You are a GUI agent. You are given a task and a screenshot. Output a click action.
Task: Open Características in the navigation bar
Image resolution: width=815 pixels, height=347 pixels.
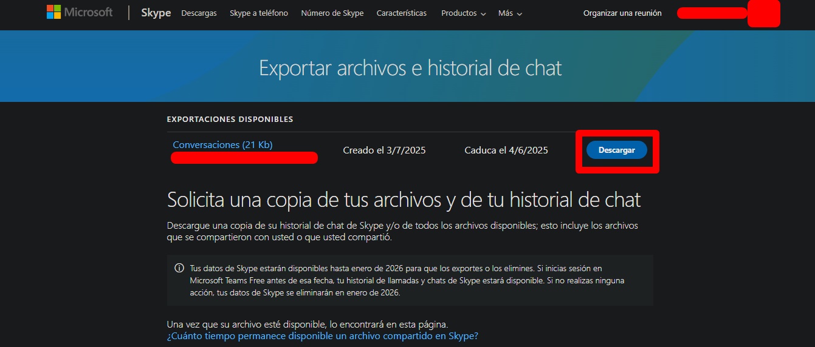pos(402,13)
